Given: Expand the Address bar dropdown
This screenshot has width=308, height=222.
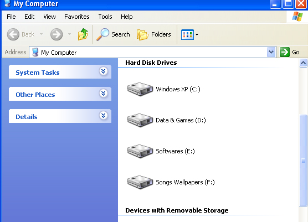Looking at the screenshot, I should [x=271, y=52].
